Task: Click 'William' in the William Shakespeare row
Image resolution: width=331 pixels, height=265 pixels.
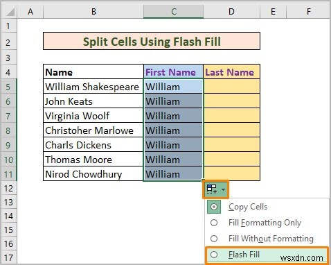Action: pyautogui.click(x=173, y=87)
